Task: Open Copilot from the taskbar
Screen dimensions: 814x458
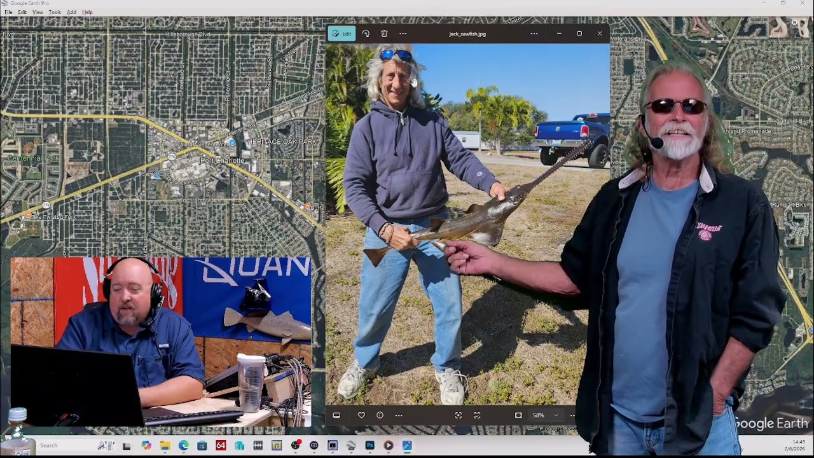Action: [146, 446]
